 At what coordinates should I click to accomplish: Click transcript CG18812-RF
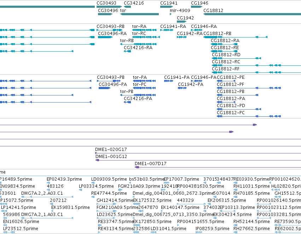pos(226,69)
